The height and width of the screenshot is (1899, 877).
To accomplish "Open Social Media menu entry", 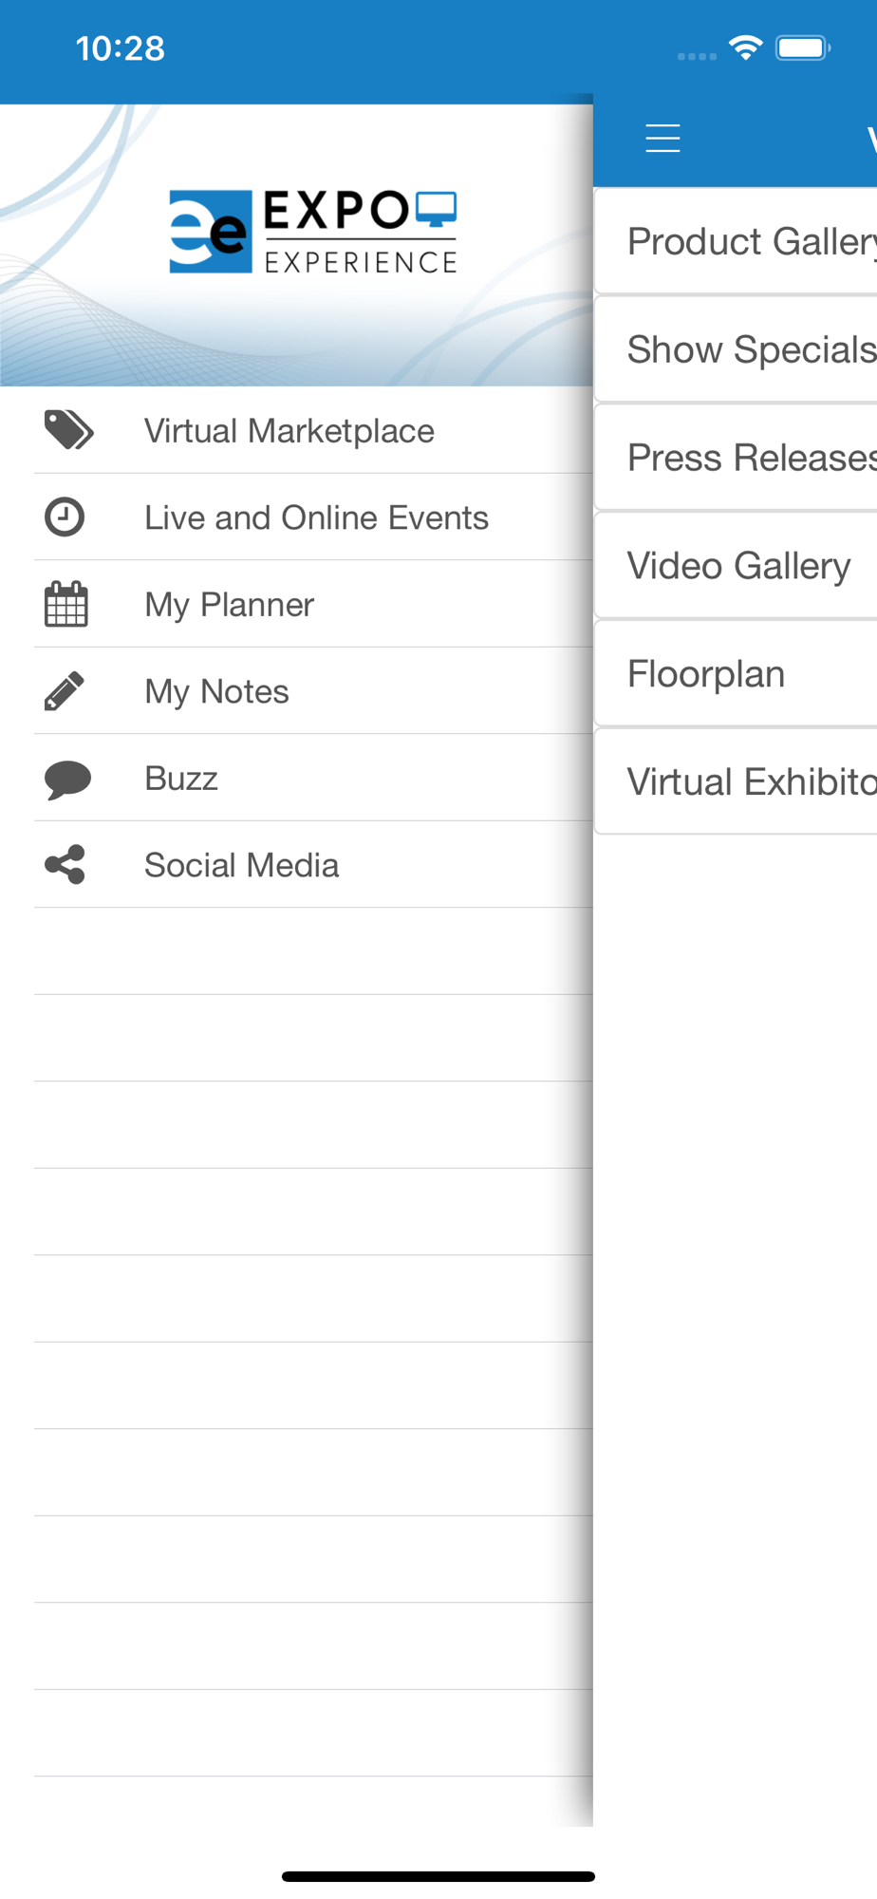I will (x=313, y=865).
